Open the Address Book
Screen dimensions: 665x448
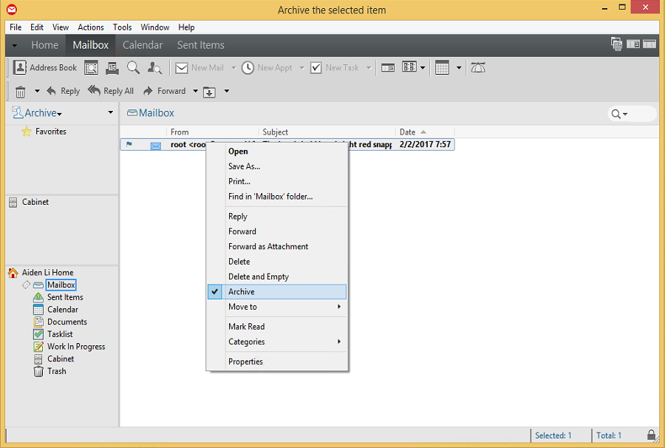[x=45, y=67]
